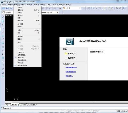Click the zoom window magnifier toolbar icon

(46, 8)
